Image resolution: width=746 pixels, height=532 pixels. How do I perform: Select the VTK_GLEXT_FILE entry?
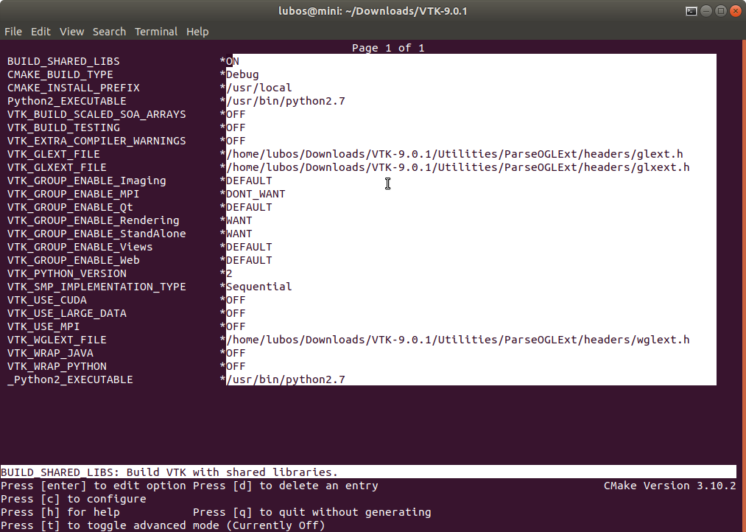tap(53, 154)
